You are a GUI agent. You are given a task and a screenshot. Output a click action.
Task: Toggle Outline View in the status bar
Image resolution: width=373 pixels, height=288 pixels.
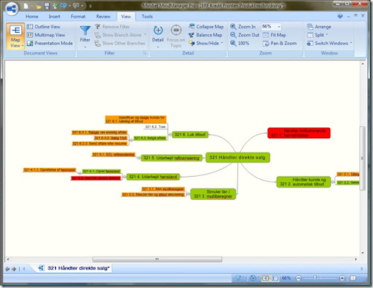tap(275, 278)
